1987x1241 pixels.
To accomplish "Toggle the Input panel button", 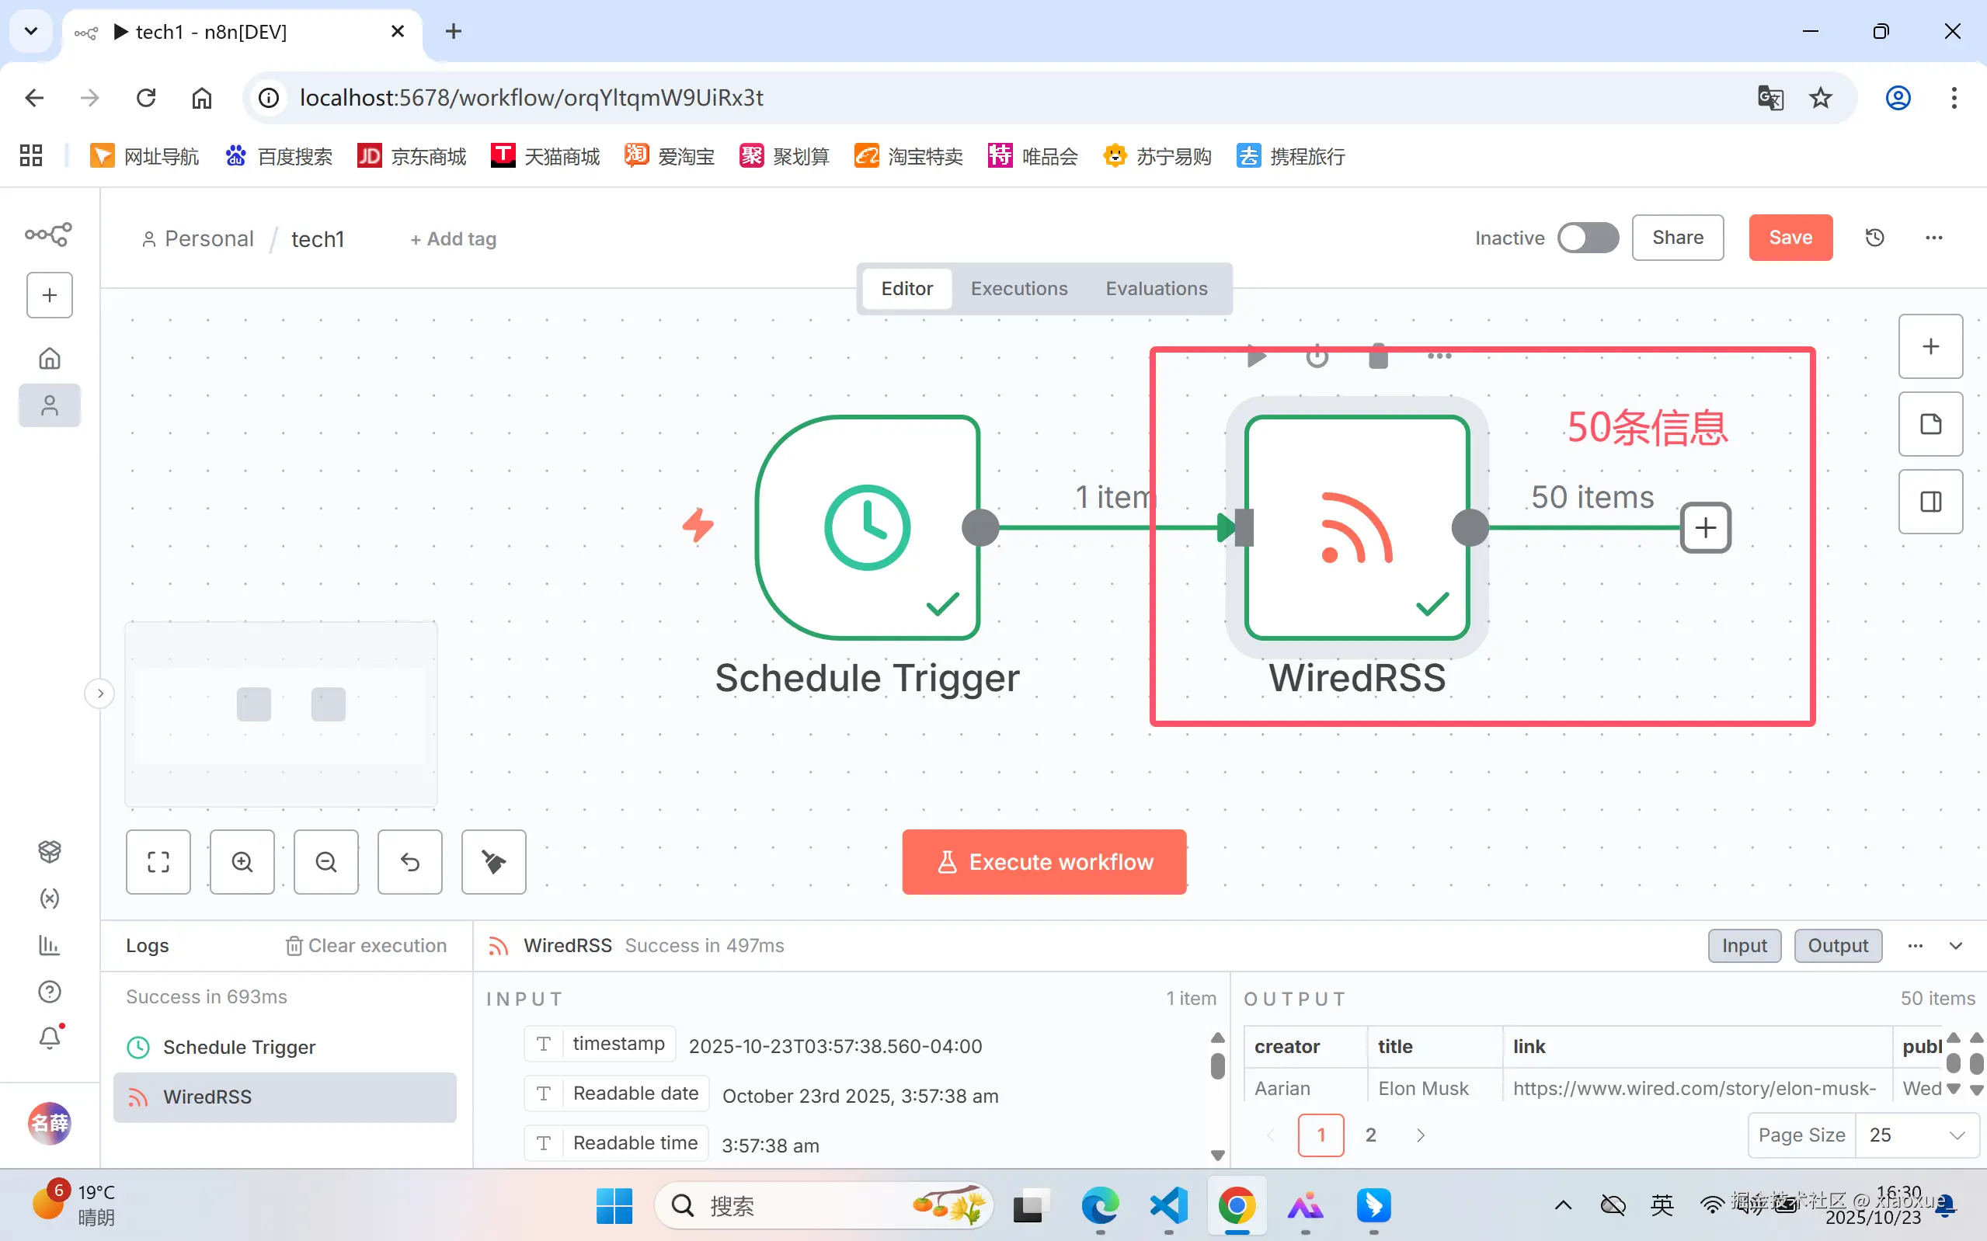I will point(1744,946).
